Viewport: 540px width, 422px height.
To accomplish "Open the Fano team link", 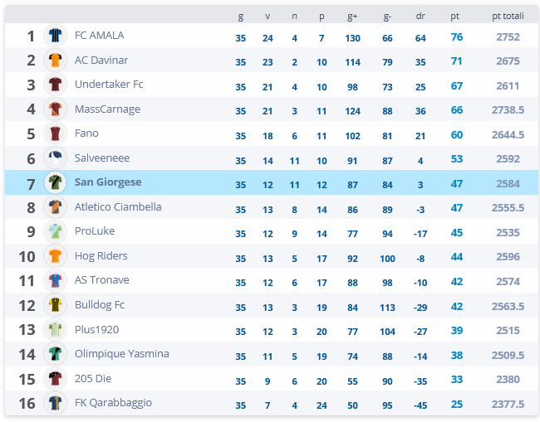I will click(x=86, y=133).
